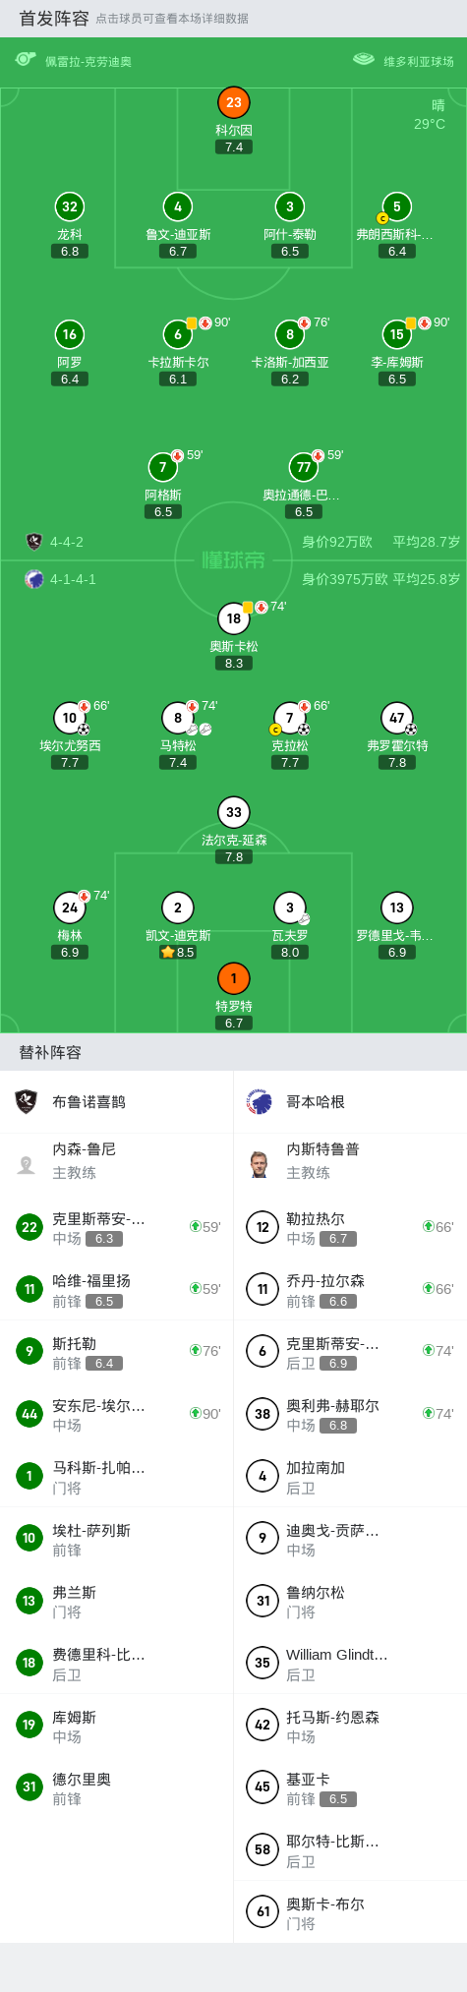The image size is (467, 1992).
Task: Tap the Victoria Stadium icon
Action: 364,60
